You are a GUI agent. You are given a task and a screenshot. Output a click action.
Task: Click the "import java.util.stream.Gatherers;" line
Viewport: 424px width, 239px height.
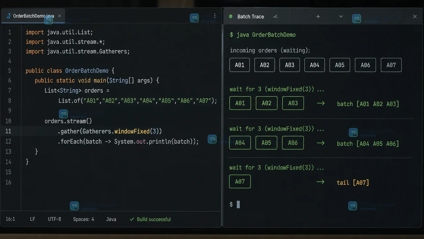(x=78, y=51)
